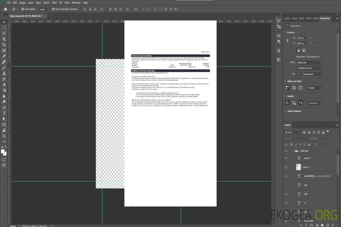Set canvas to landscape orientation
Viewport: 341px width, 227px height.
click(x=304, y=50)
